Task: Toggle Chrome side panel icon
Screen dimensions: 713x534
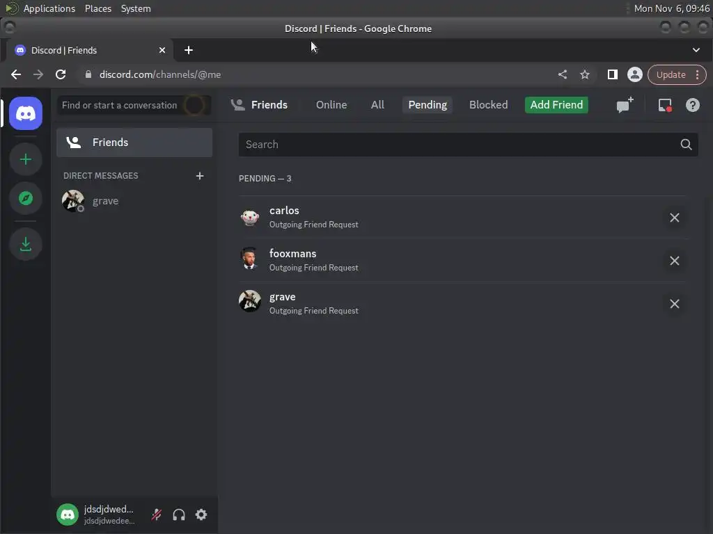Action: 613,74
